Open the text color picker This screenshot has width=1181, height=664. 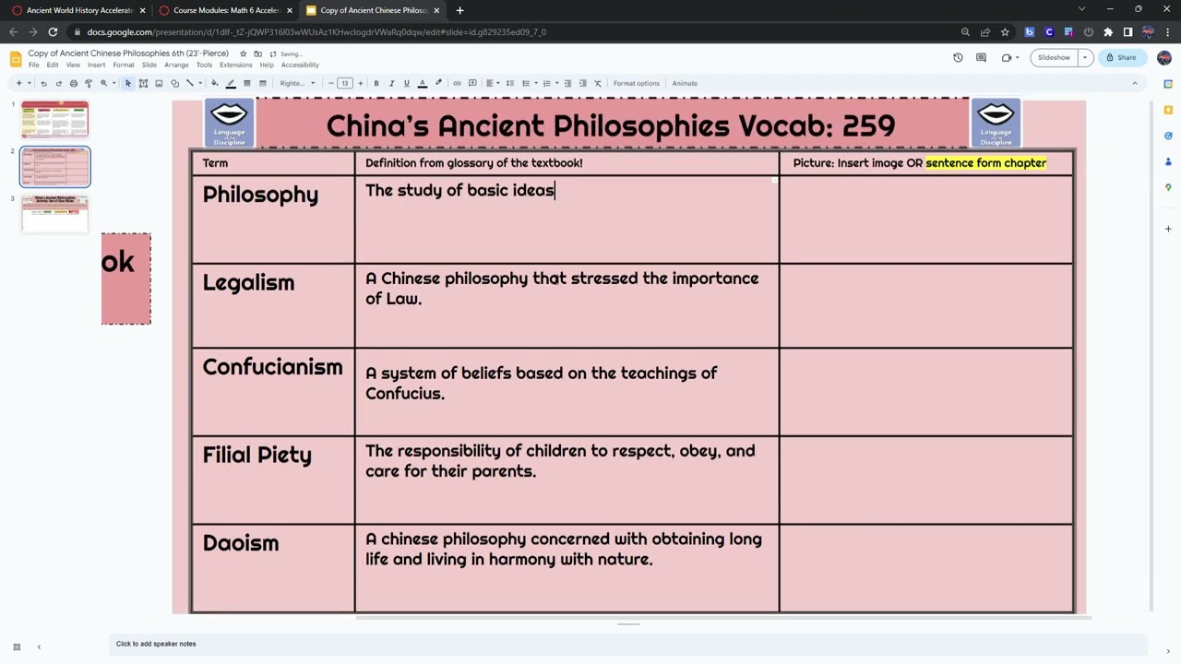423,83
